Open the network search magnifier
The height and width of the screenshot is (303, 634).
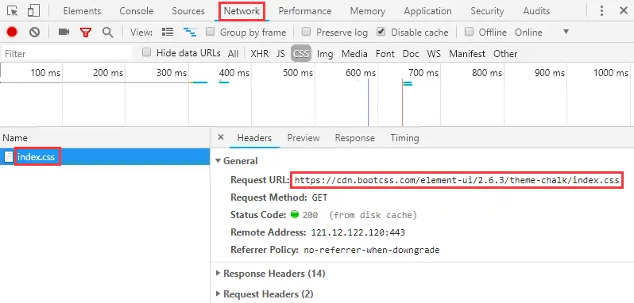[x=107, y=33]
